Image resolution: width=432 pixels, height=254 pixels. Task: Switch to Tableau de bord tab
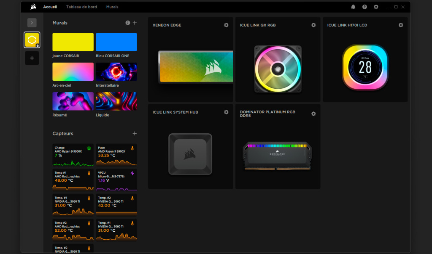click(x=81, y=7)
